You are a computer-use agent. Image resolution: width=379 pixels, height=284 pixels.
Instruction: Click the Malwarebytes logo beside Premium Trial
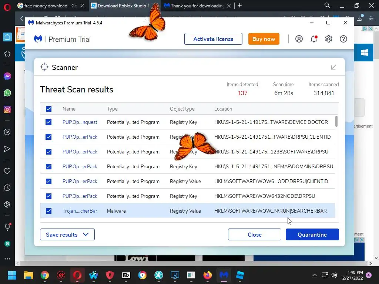pos(38,39)
